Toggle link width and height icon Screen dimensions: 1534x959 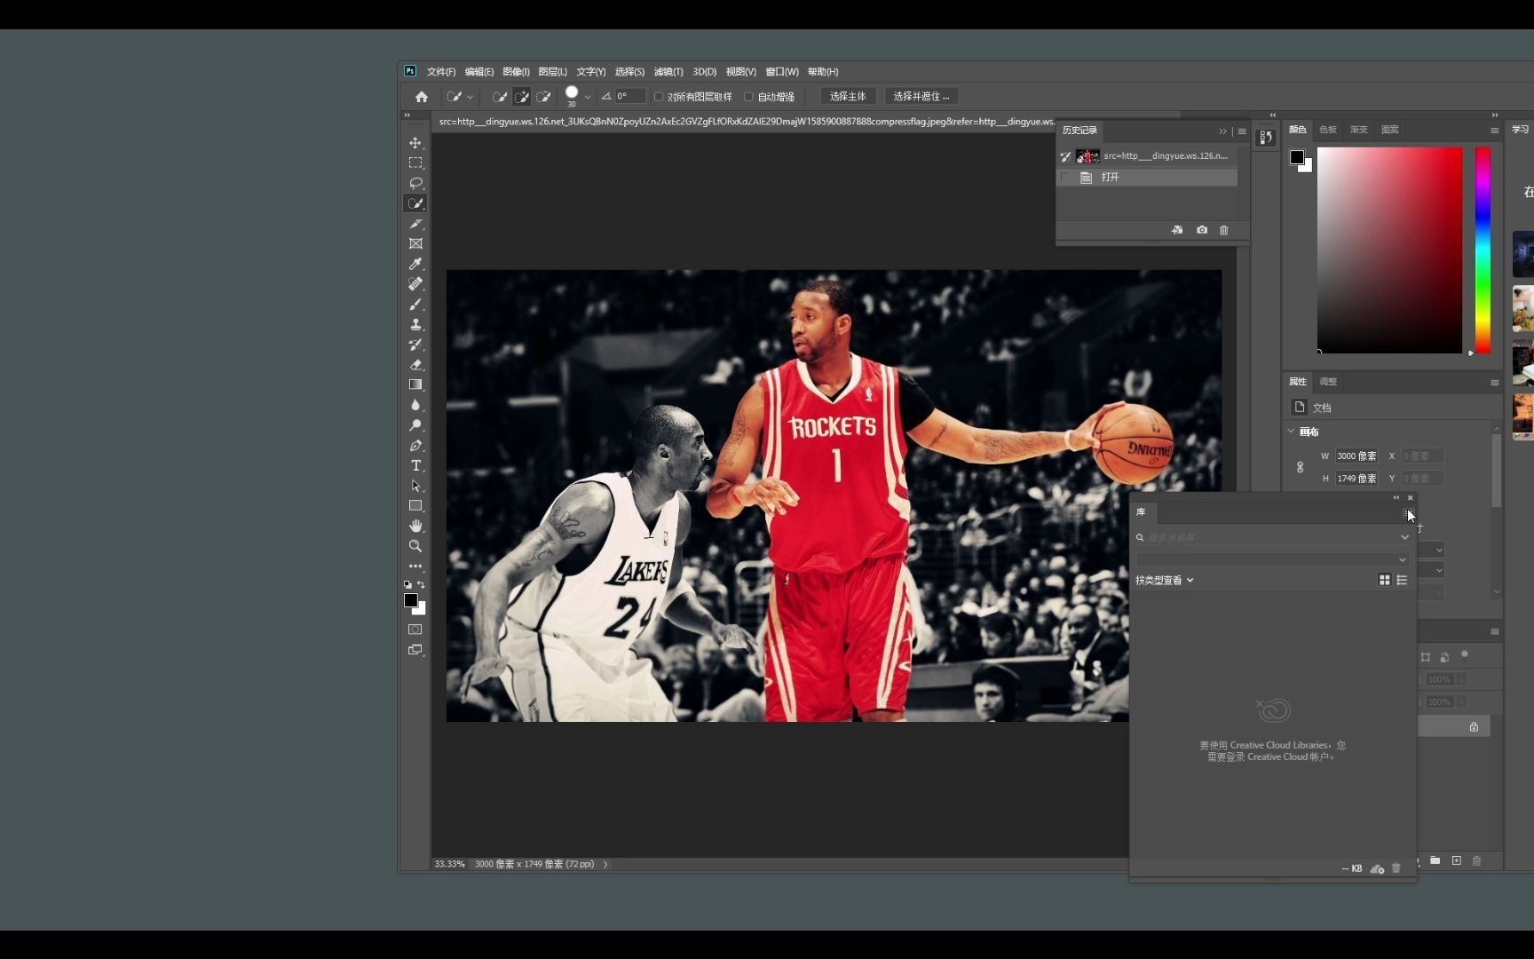pos(1300,467)
